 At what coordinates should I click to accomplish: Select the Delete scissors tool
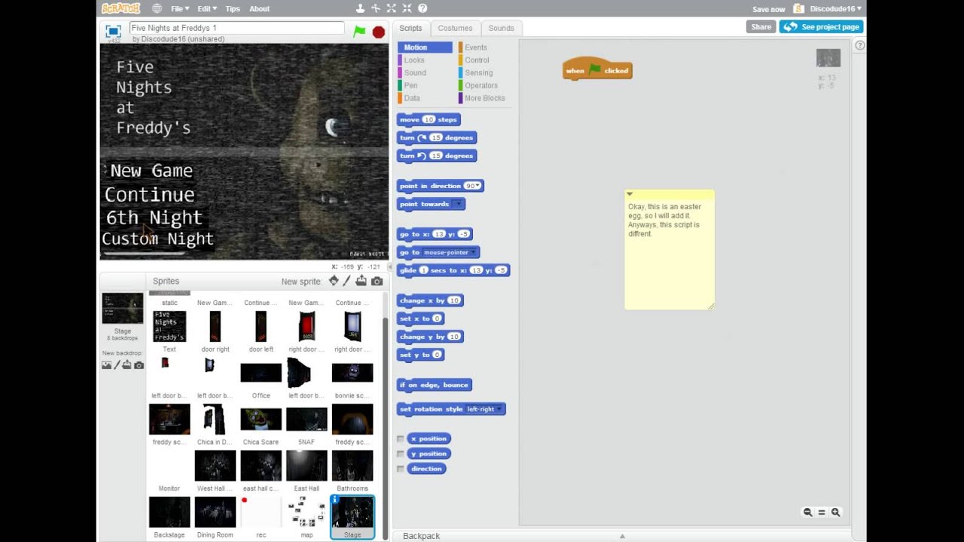(376, 8)
